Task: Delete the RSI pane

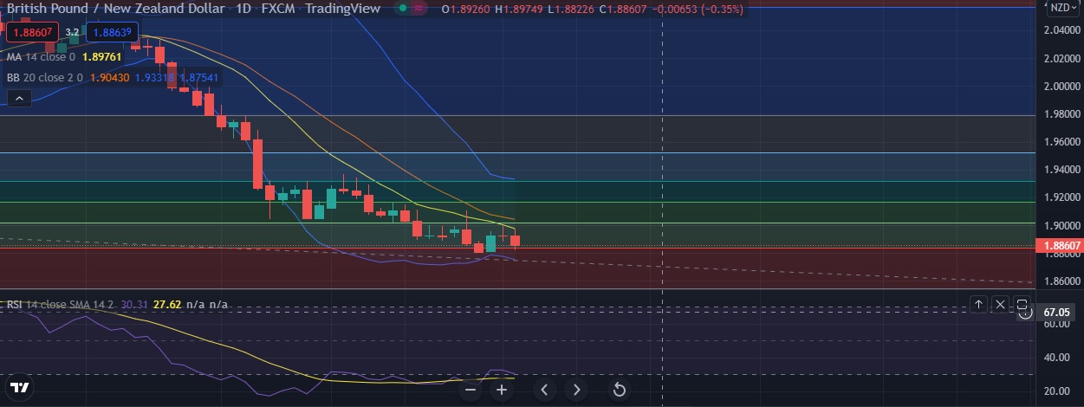Action: coord(1000,304)
